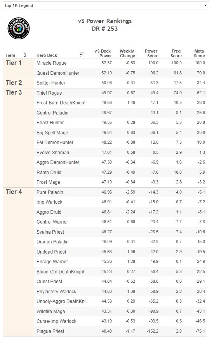The height and width of the screenshot is (340, 212).
Task: Click the Meta Score column header
Action: 199,53
